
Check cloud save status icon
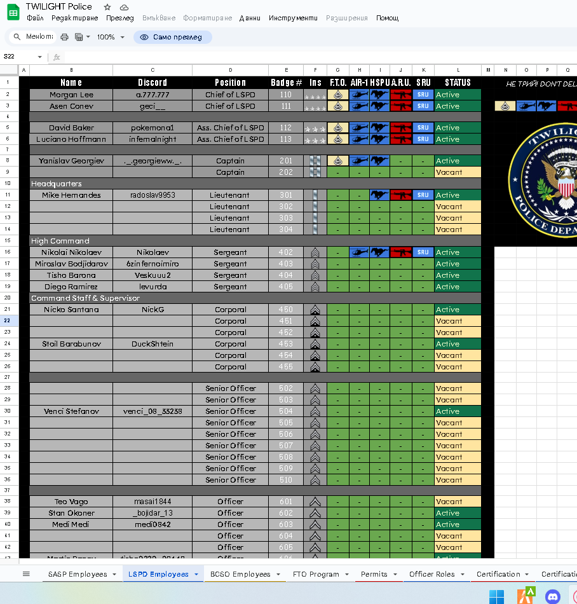pos(124,7)
